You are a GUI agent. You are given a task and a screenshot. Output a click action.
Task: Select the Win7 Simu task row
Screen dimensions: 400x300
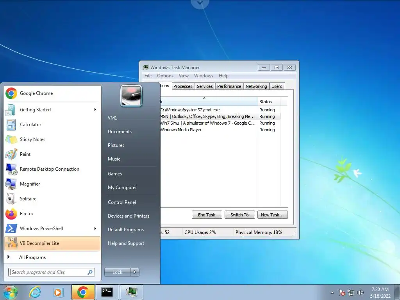(220, 123)
